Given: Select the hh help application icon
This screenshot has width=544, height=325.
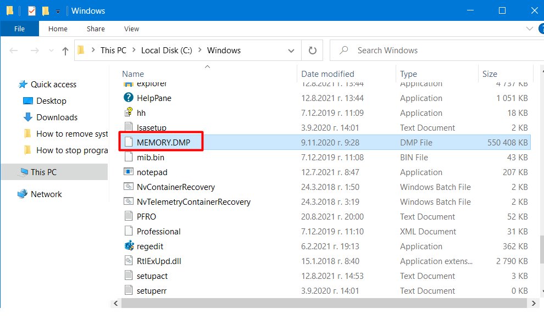Looking at the screenshot, I should 129,112.
